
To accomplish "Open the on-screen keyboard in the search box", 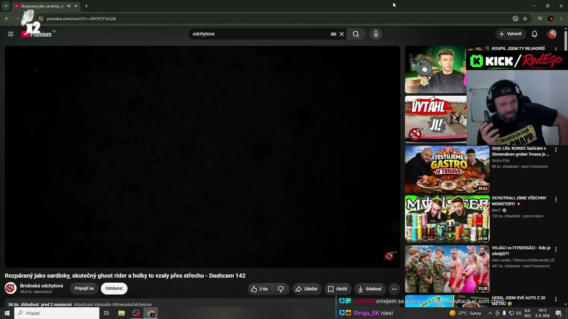I will coord(333,34).
